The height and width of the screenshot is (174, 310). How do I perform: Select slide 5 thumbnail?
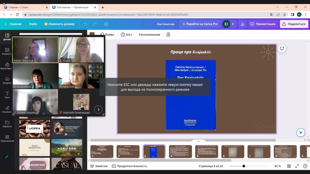206,152
